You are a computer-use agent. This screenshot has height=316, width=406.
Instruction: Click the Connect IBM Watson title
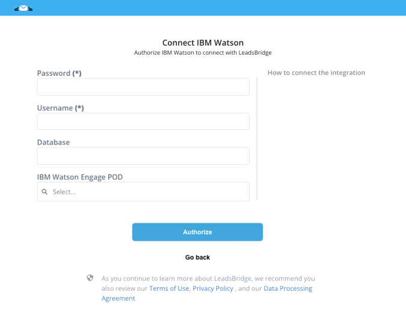click(203, 43)
